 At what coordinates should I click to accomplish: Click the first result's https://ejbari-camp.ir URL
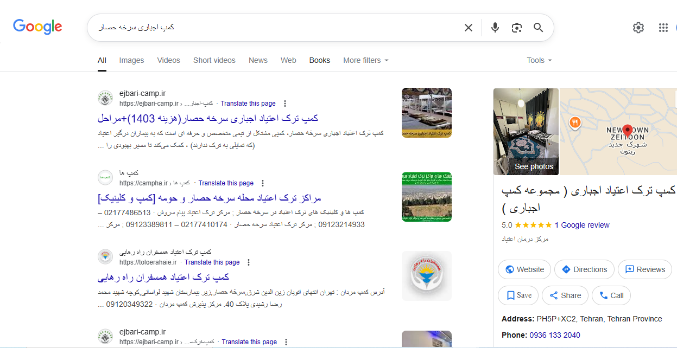tap(149, 104)
